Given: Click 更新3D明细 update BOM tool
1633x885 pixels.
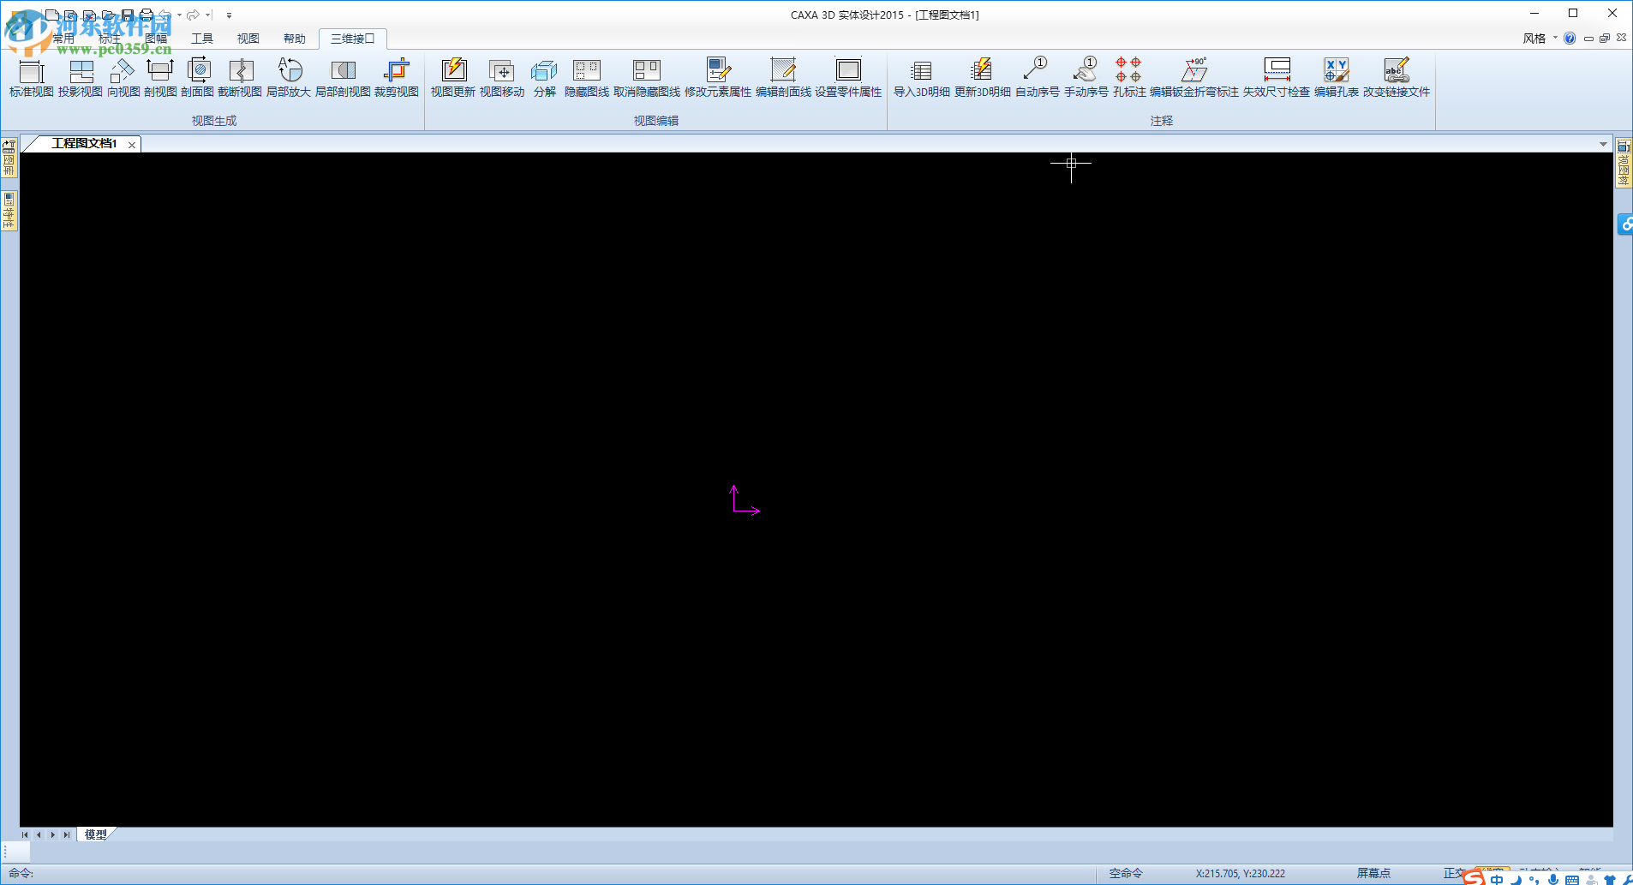Looking at the screenshot, I should click(x=983, y=78).
